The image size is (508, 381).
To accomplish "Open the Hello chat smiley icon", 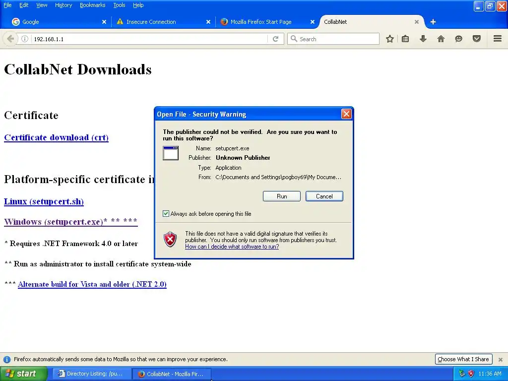I will [458, 39].
